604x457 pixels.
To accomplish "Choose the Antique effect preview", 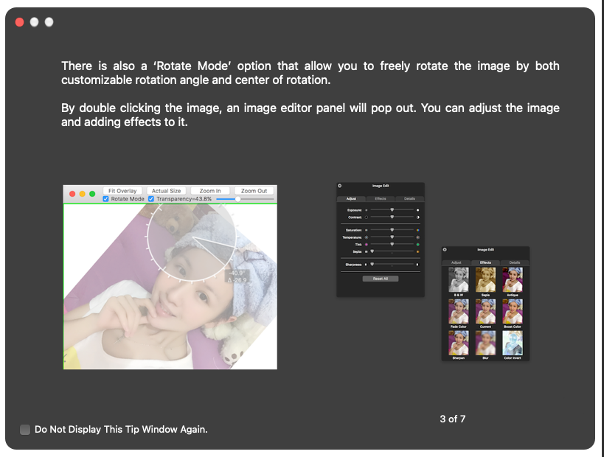I will (512, 279).
